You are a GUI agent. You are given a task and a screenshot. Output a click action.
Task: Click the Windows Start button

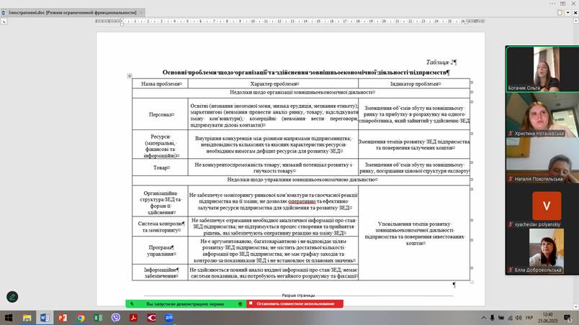point(8,317)
